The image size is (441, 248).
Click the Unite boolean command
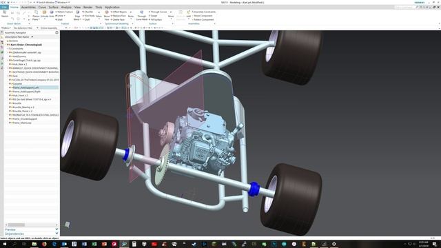pos(59,16)
